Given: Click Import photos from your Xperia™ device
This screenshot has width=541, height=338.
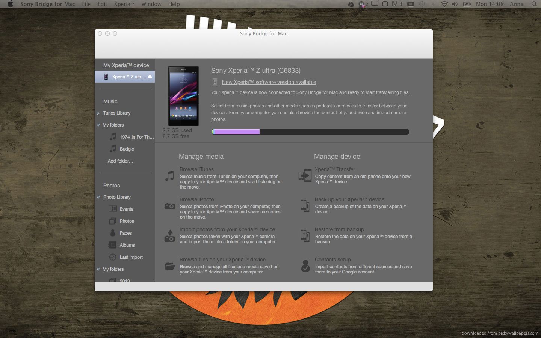Looking at the screenshot, I should pyautogui.click(x=227, y=229).
